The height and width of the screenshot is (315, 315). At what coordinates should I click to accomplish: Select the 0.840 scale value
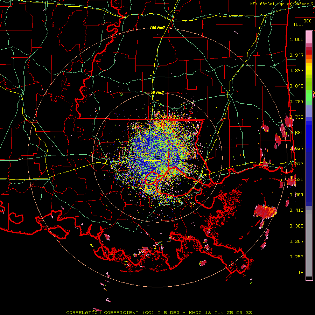[x=296, y=86]
